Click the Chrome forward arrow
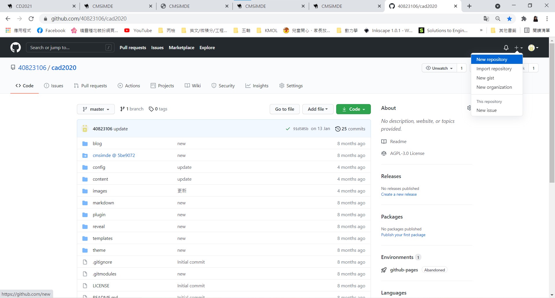 tap(19, 18)
